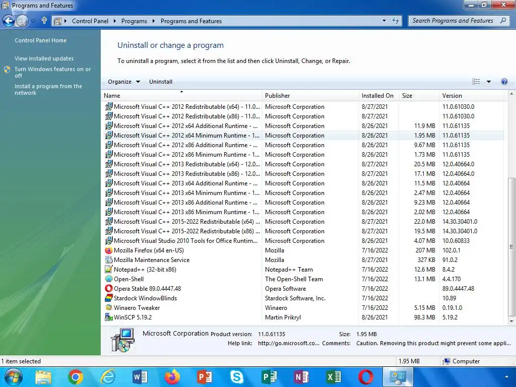Select Microsoft Visual C++ 2012 x64 Additional Runtime

point(185,126)
